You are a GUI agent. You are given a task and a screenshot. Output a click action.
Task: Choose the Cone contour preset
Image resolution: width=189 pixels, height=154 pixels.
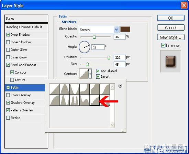pos(65,89)
